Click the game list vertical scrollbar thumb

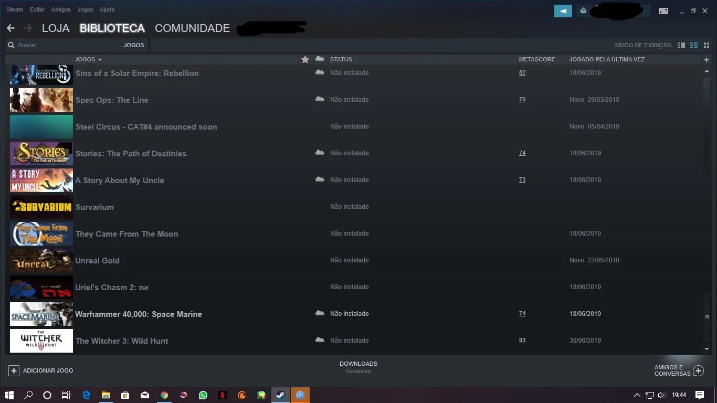707,317
